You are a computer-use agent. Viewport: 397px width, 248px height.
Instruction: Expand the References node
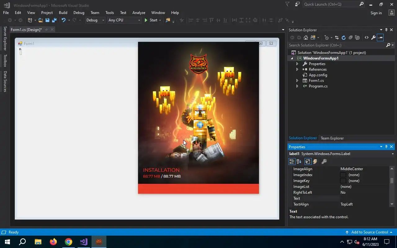coord(297,69)
